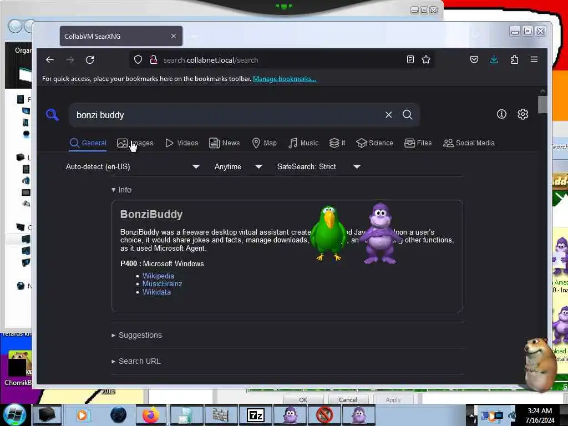
Task: Open the tracking protection shield icon
Action: tap(138, 60)
